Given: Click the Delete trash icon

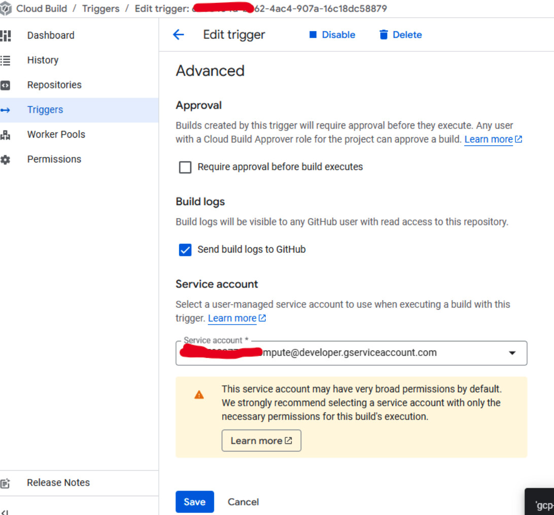Looking at the screenshot, I should 384,35.
